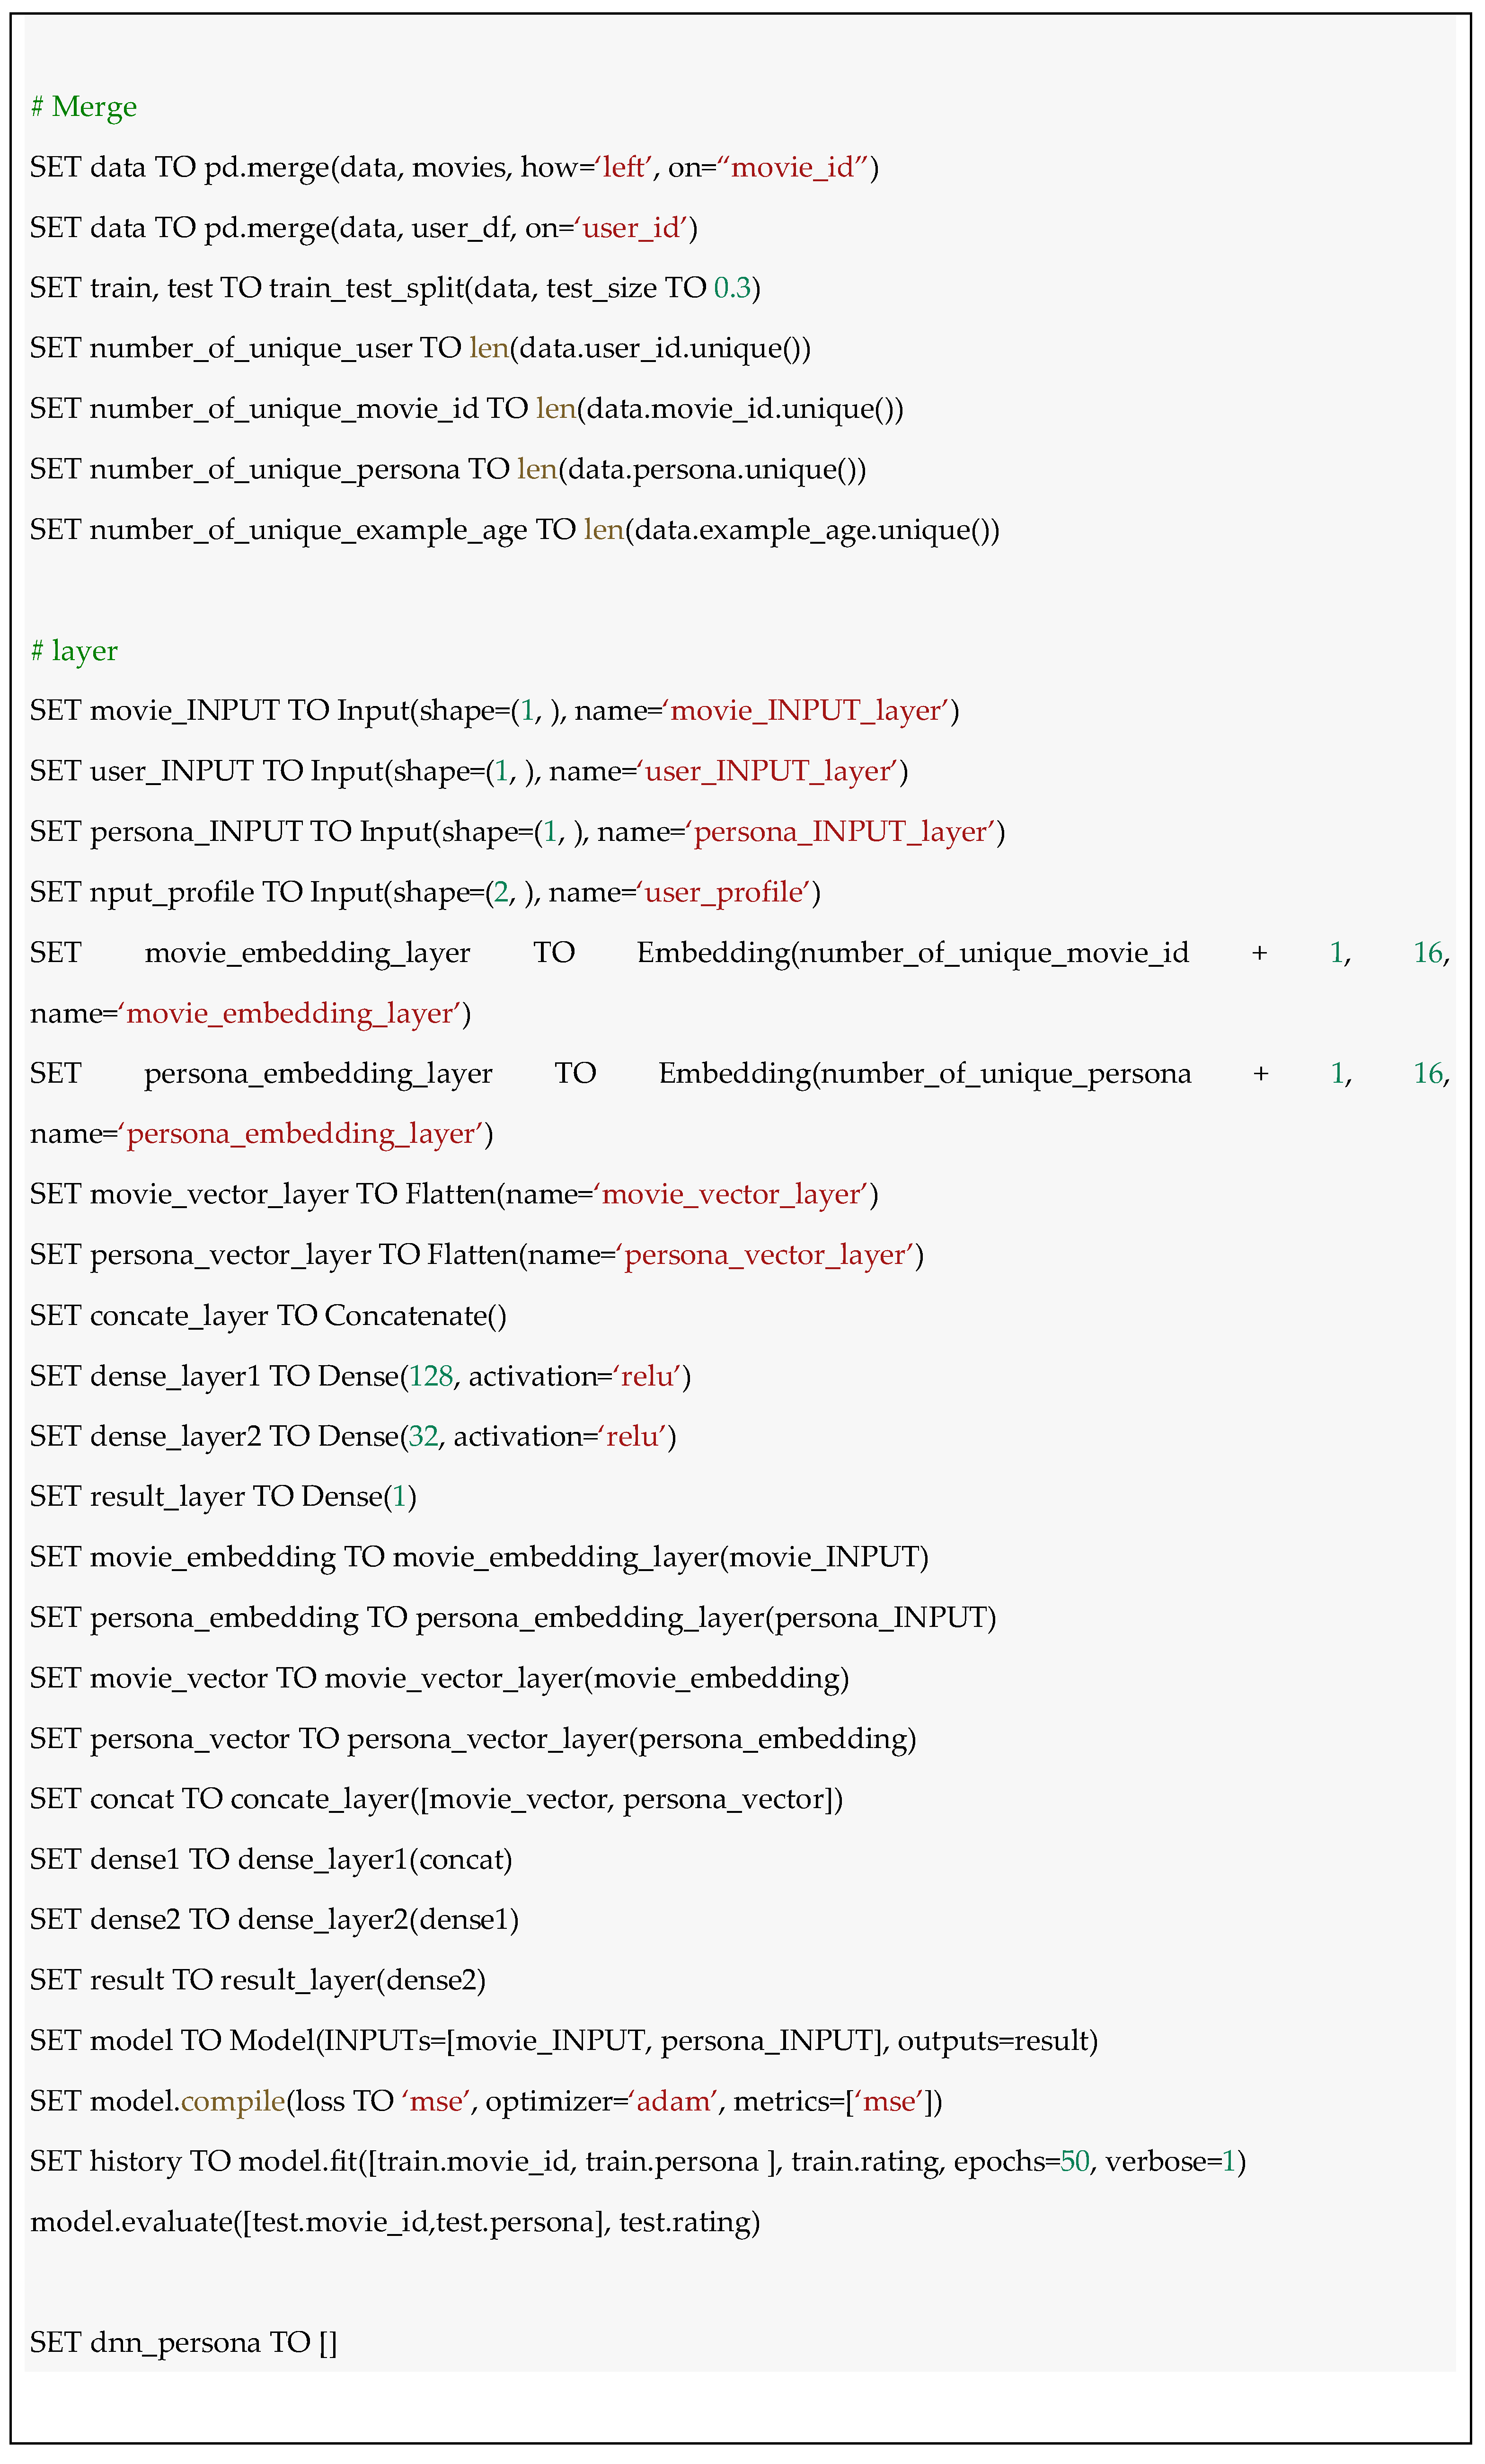Select the model.evaluate line
Image resolution: width=1485 pixels, height=2464 pixels.
tap(395, 2223)
